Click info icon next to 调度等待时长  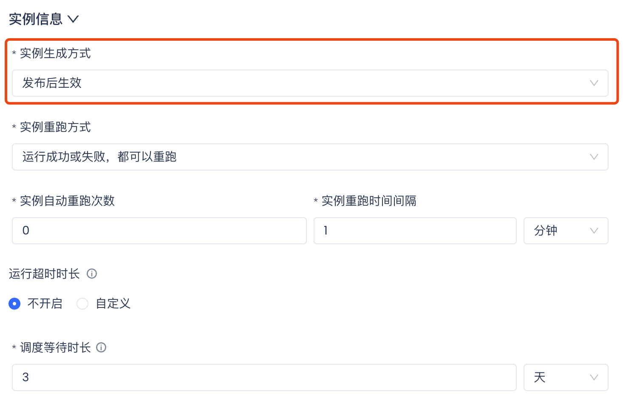101,348
